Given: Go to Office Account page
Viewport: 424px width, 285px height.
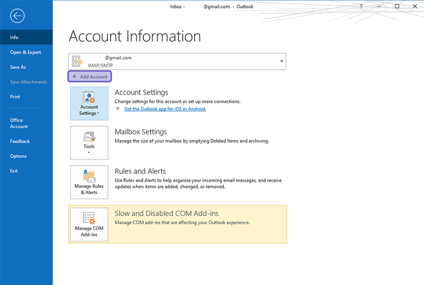Looking at the screenshot, I should [x=26, y=123].
